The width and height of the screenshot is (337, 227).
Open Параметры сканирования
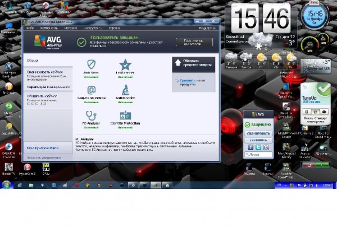pyautogui.click(x=48, y=87)
